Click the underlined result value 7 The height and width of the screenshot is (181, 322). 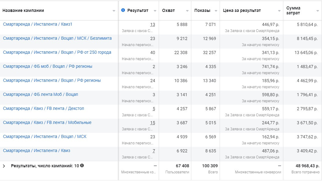click(154, 151)
